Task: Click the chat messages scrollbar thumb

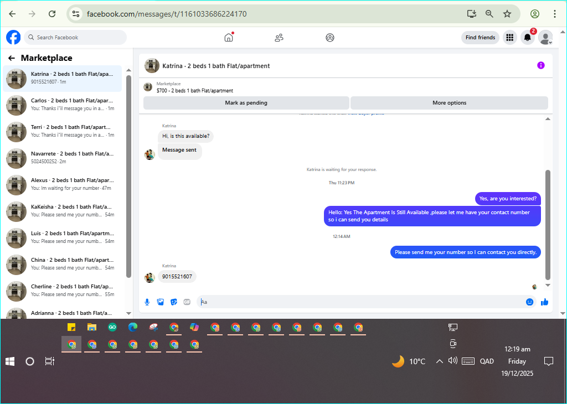Action: (548, 225)
